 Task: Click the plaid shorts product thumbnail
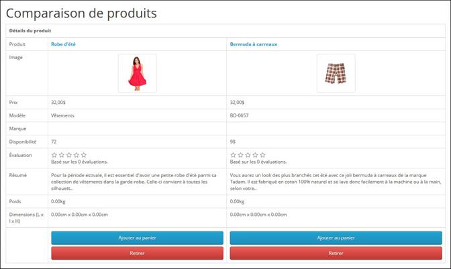[336, 73]
